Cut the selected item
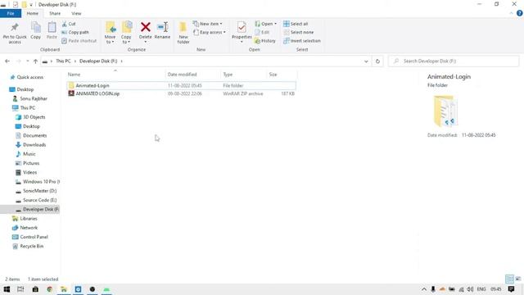The height and width of the screenshot is (295, 524). coord(69,24)
